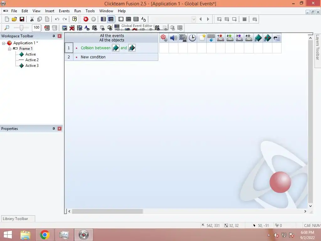The image size is (321, 241).
Task: Open the Insert menu
Action: [50, 11]
